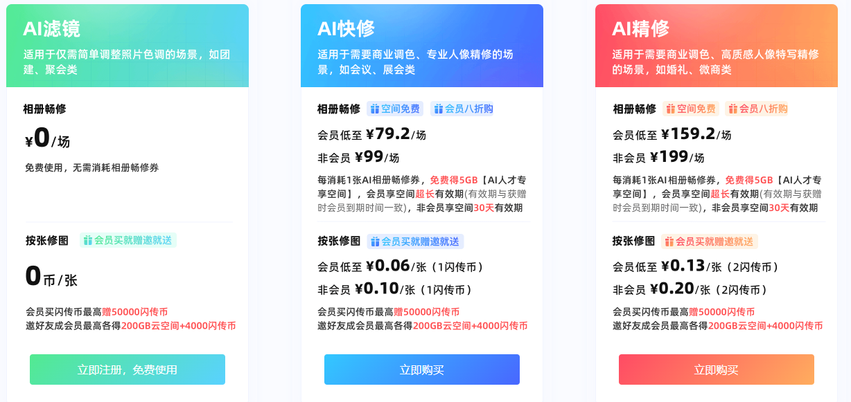Click the orange 会员买就赠邀就送 tag in AI精修
The width and height of the screenshot is (851, 402).
(x=710, y=241)
